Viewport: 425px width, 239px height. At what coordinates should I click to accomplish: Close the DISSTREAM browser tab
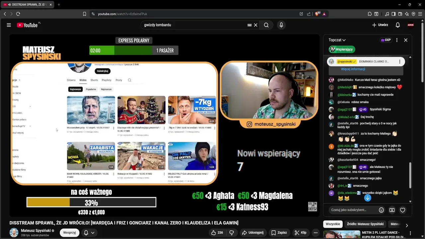point(51,5)
